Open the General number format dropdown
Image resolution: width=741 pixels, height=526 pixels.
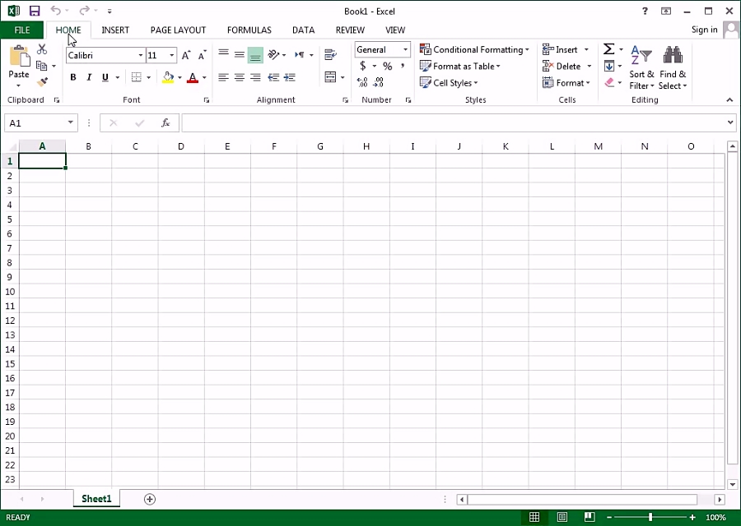coord(405,50)
